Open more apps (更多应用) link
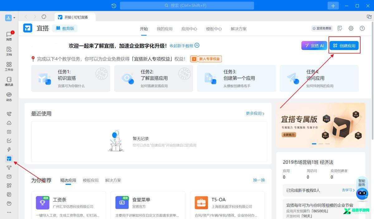This screenshot has width=374, height=219. [255, 114]
